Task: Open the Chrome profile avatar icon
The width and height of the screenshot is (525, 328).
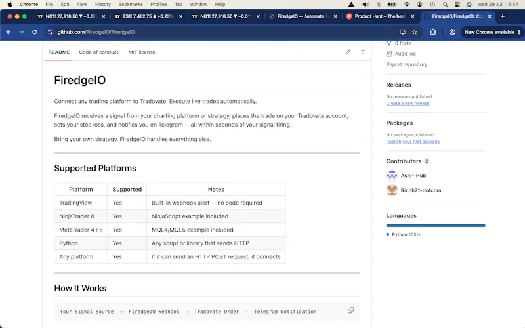Action: pyautogui.click(x=452, y=32)
